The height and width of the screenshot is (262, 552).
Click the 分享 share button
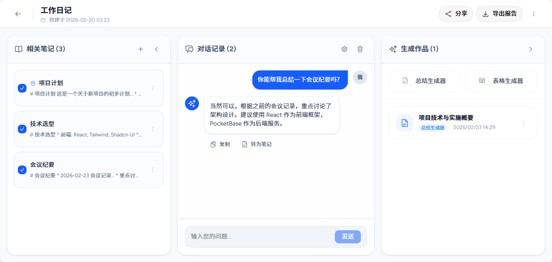[456, 14]
